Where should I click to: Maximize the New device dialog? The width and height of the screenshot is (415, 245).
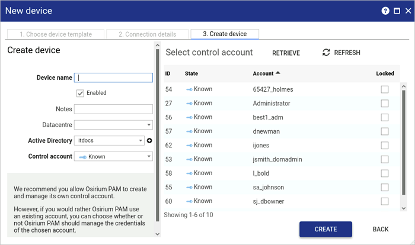[x=397, y=11]
